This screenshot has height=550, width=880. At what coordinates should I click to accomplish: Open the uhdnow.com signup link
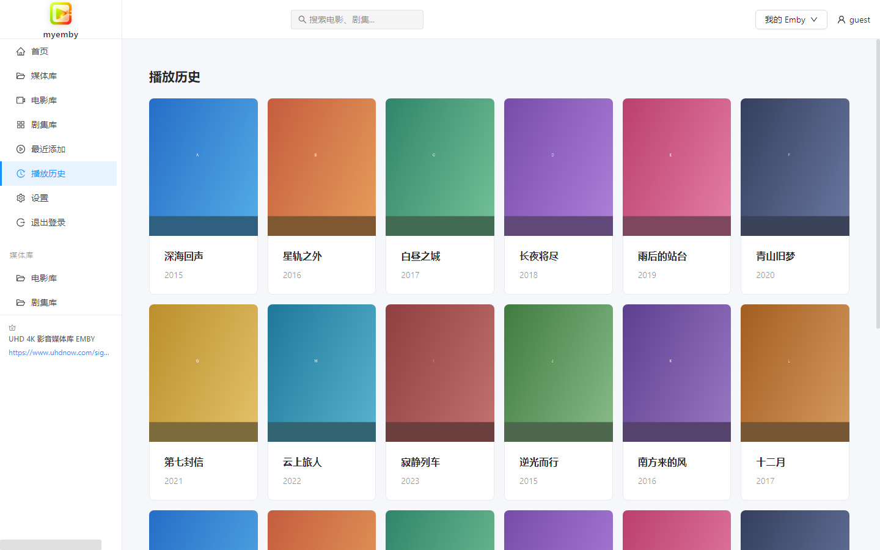pyautogui.click(x=59, y=353)
